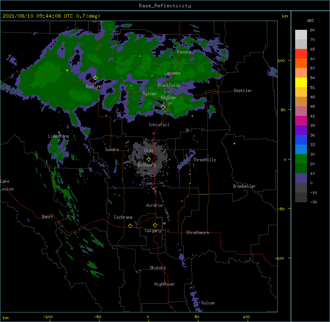The width and height of the screenshot is (330, 322).
Task: Select the yellow diamond marker above Calgary label
Action: [155, 225]
